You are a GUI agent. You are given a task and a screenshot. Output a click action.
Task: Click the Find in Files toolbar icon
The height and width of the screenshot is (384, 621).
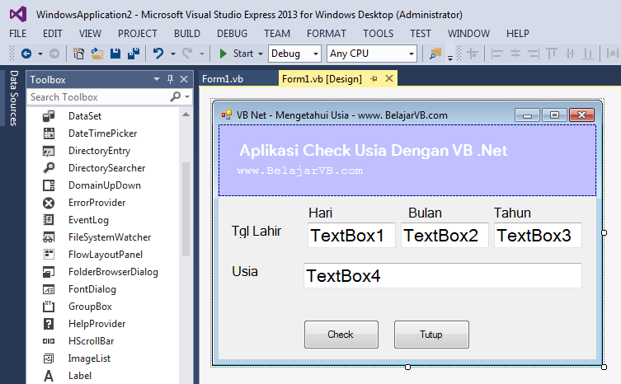(x=435, y=54)
